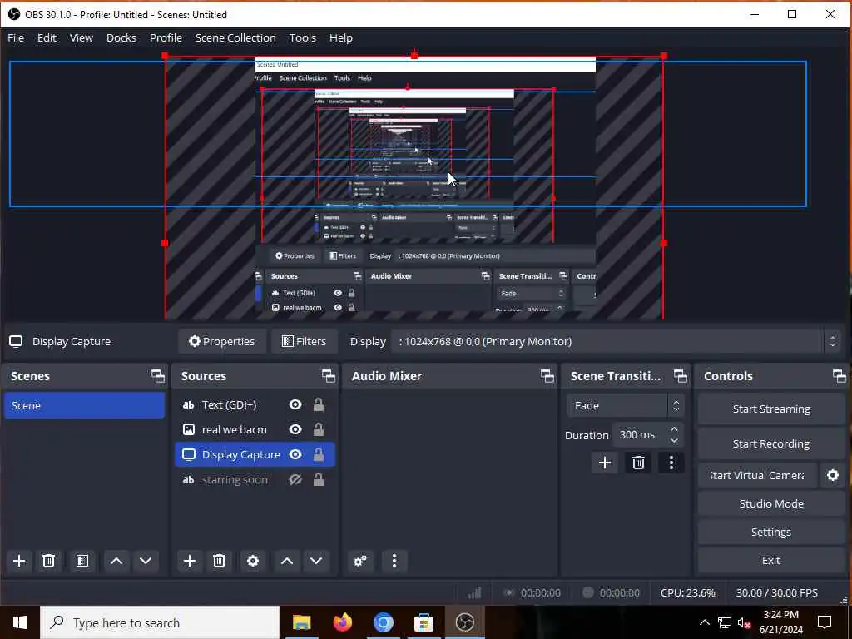Open File Explorer from taskbar

coord(301,622)
